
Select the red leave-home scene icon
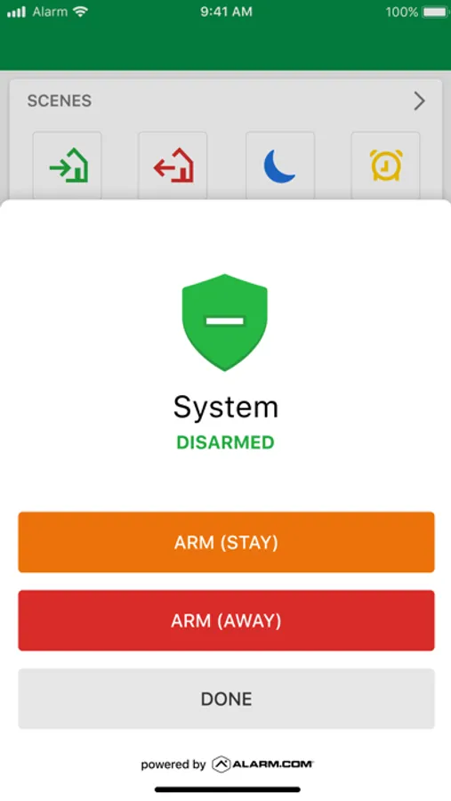(x=173, y=166)
